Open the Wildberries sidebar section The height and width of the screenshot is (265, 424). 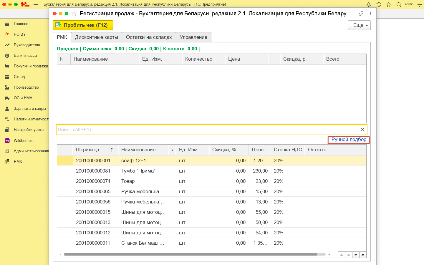click(23, 140)
